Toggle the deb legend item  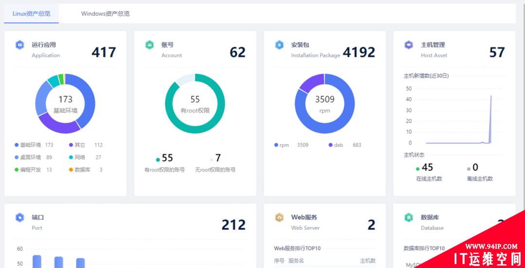pyautogui.click(x=345, y=145)
